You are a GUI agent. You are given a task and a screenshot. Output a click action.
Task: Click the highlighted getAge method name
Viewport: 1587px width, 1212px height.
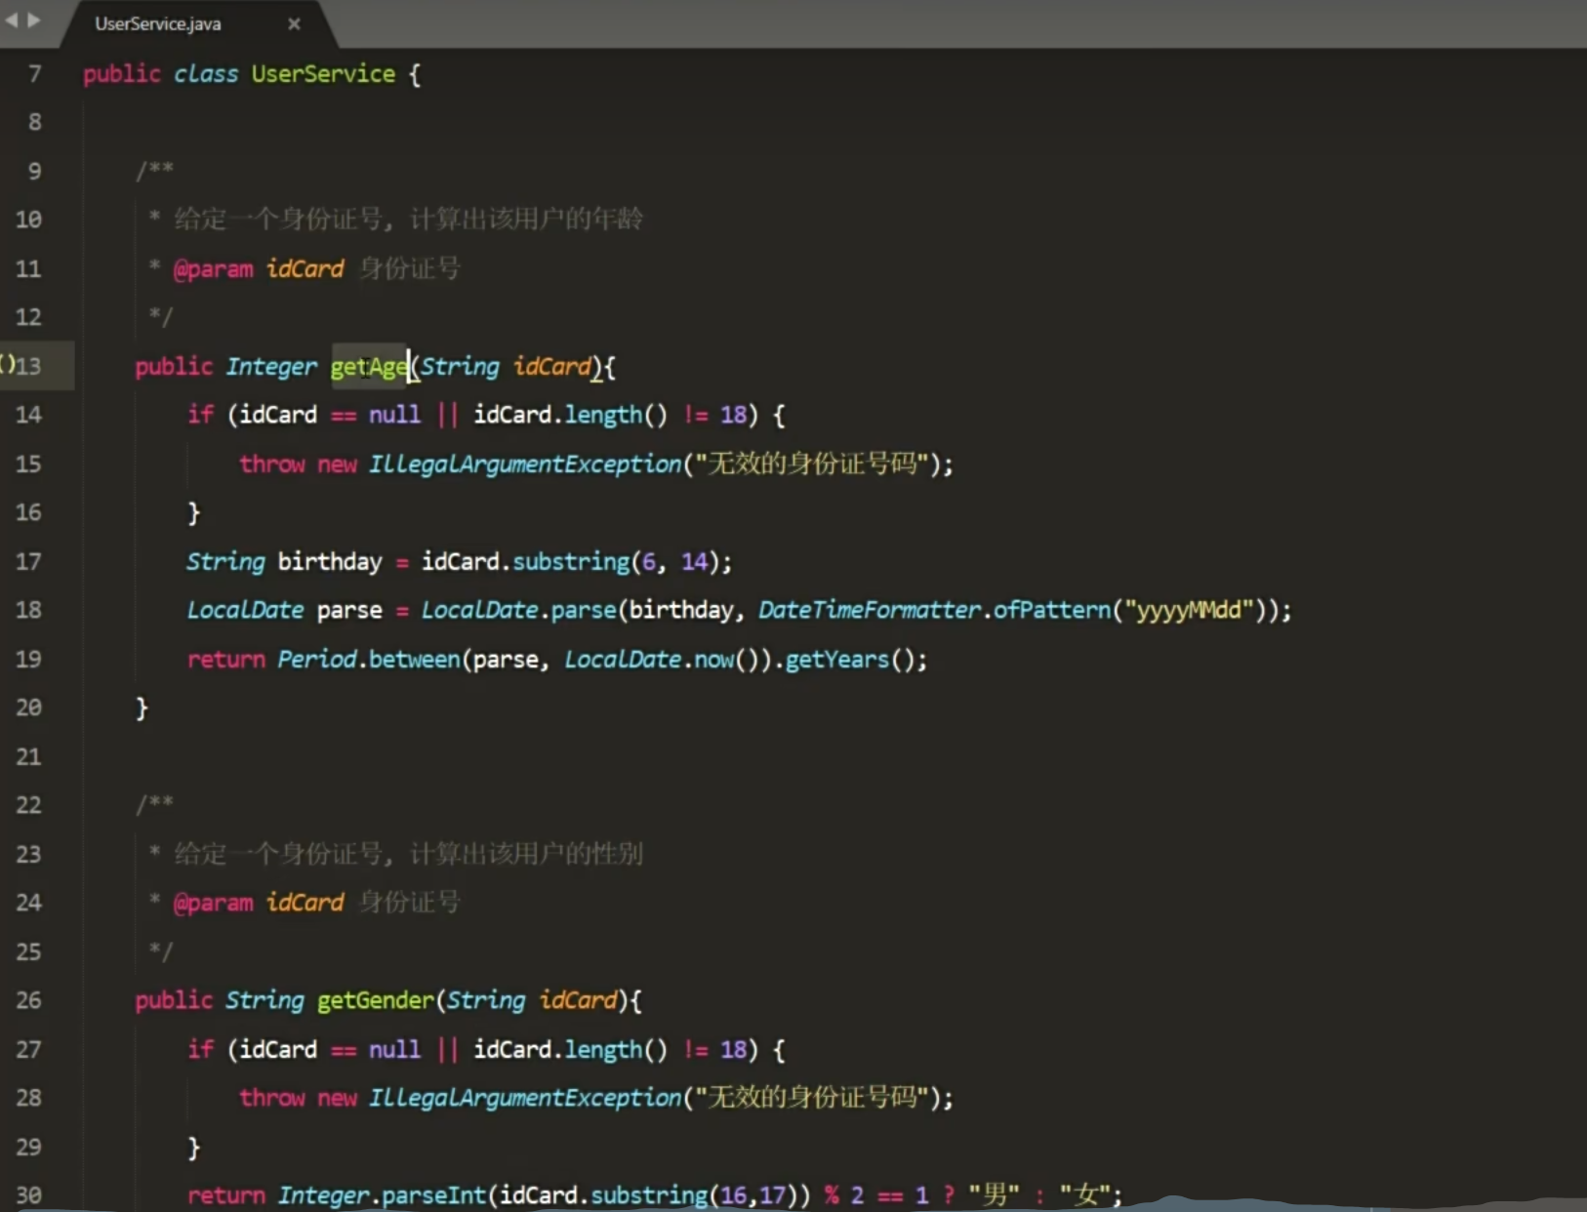click(x=369, y=367)
